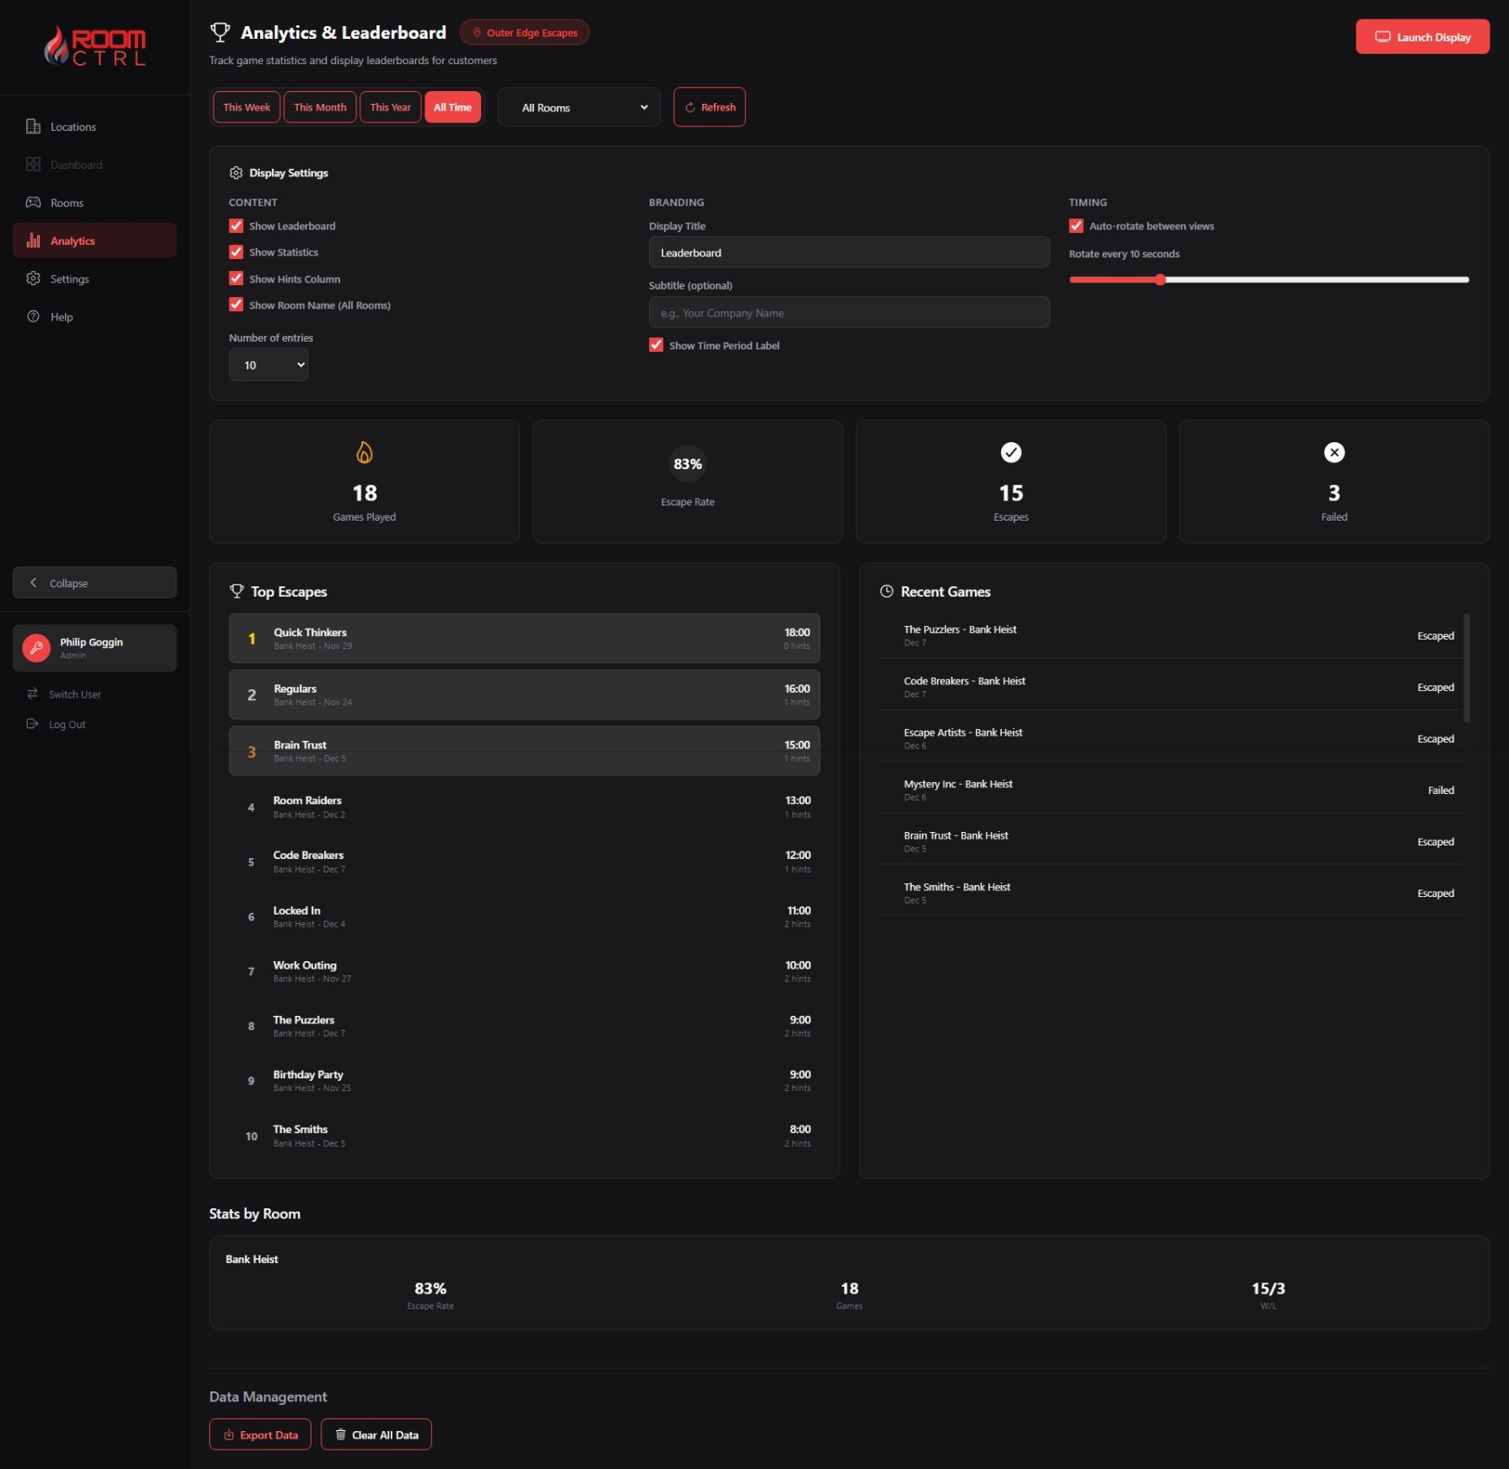Viewport: 1509px width, 1469px height.
Task: Open the Number of entries dropdown
Action: click(268, 365)
